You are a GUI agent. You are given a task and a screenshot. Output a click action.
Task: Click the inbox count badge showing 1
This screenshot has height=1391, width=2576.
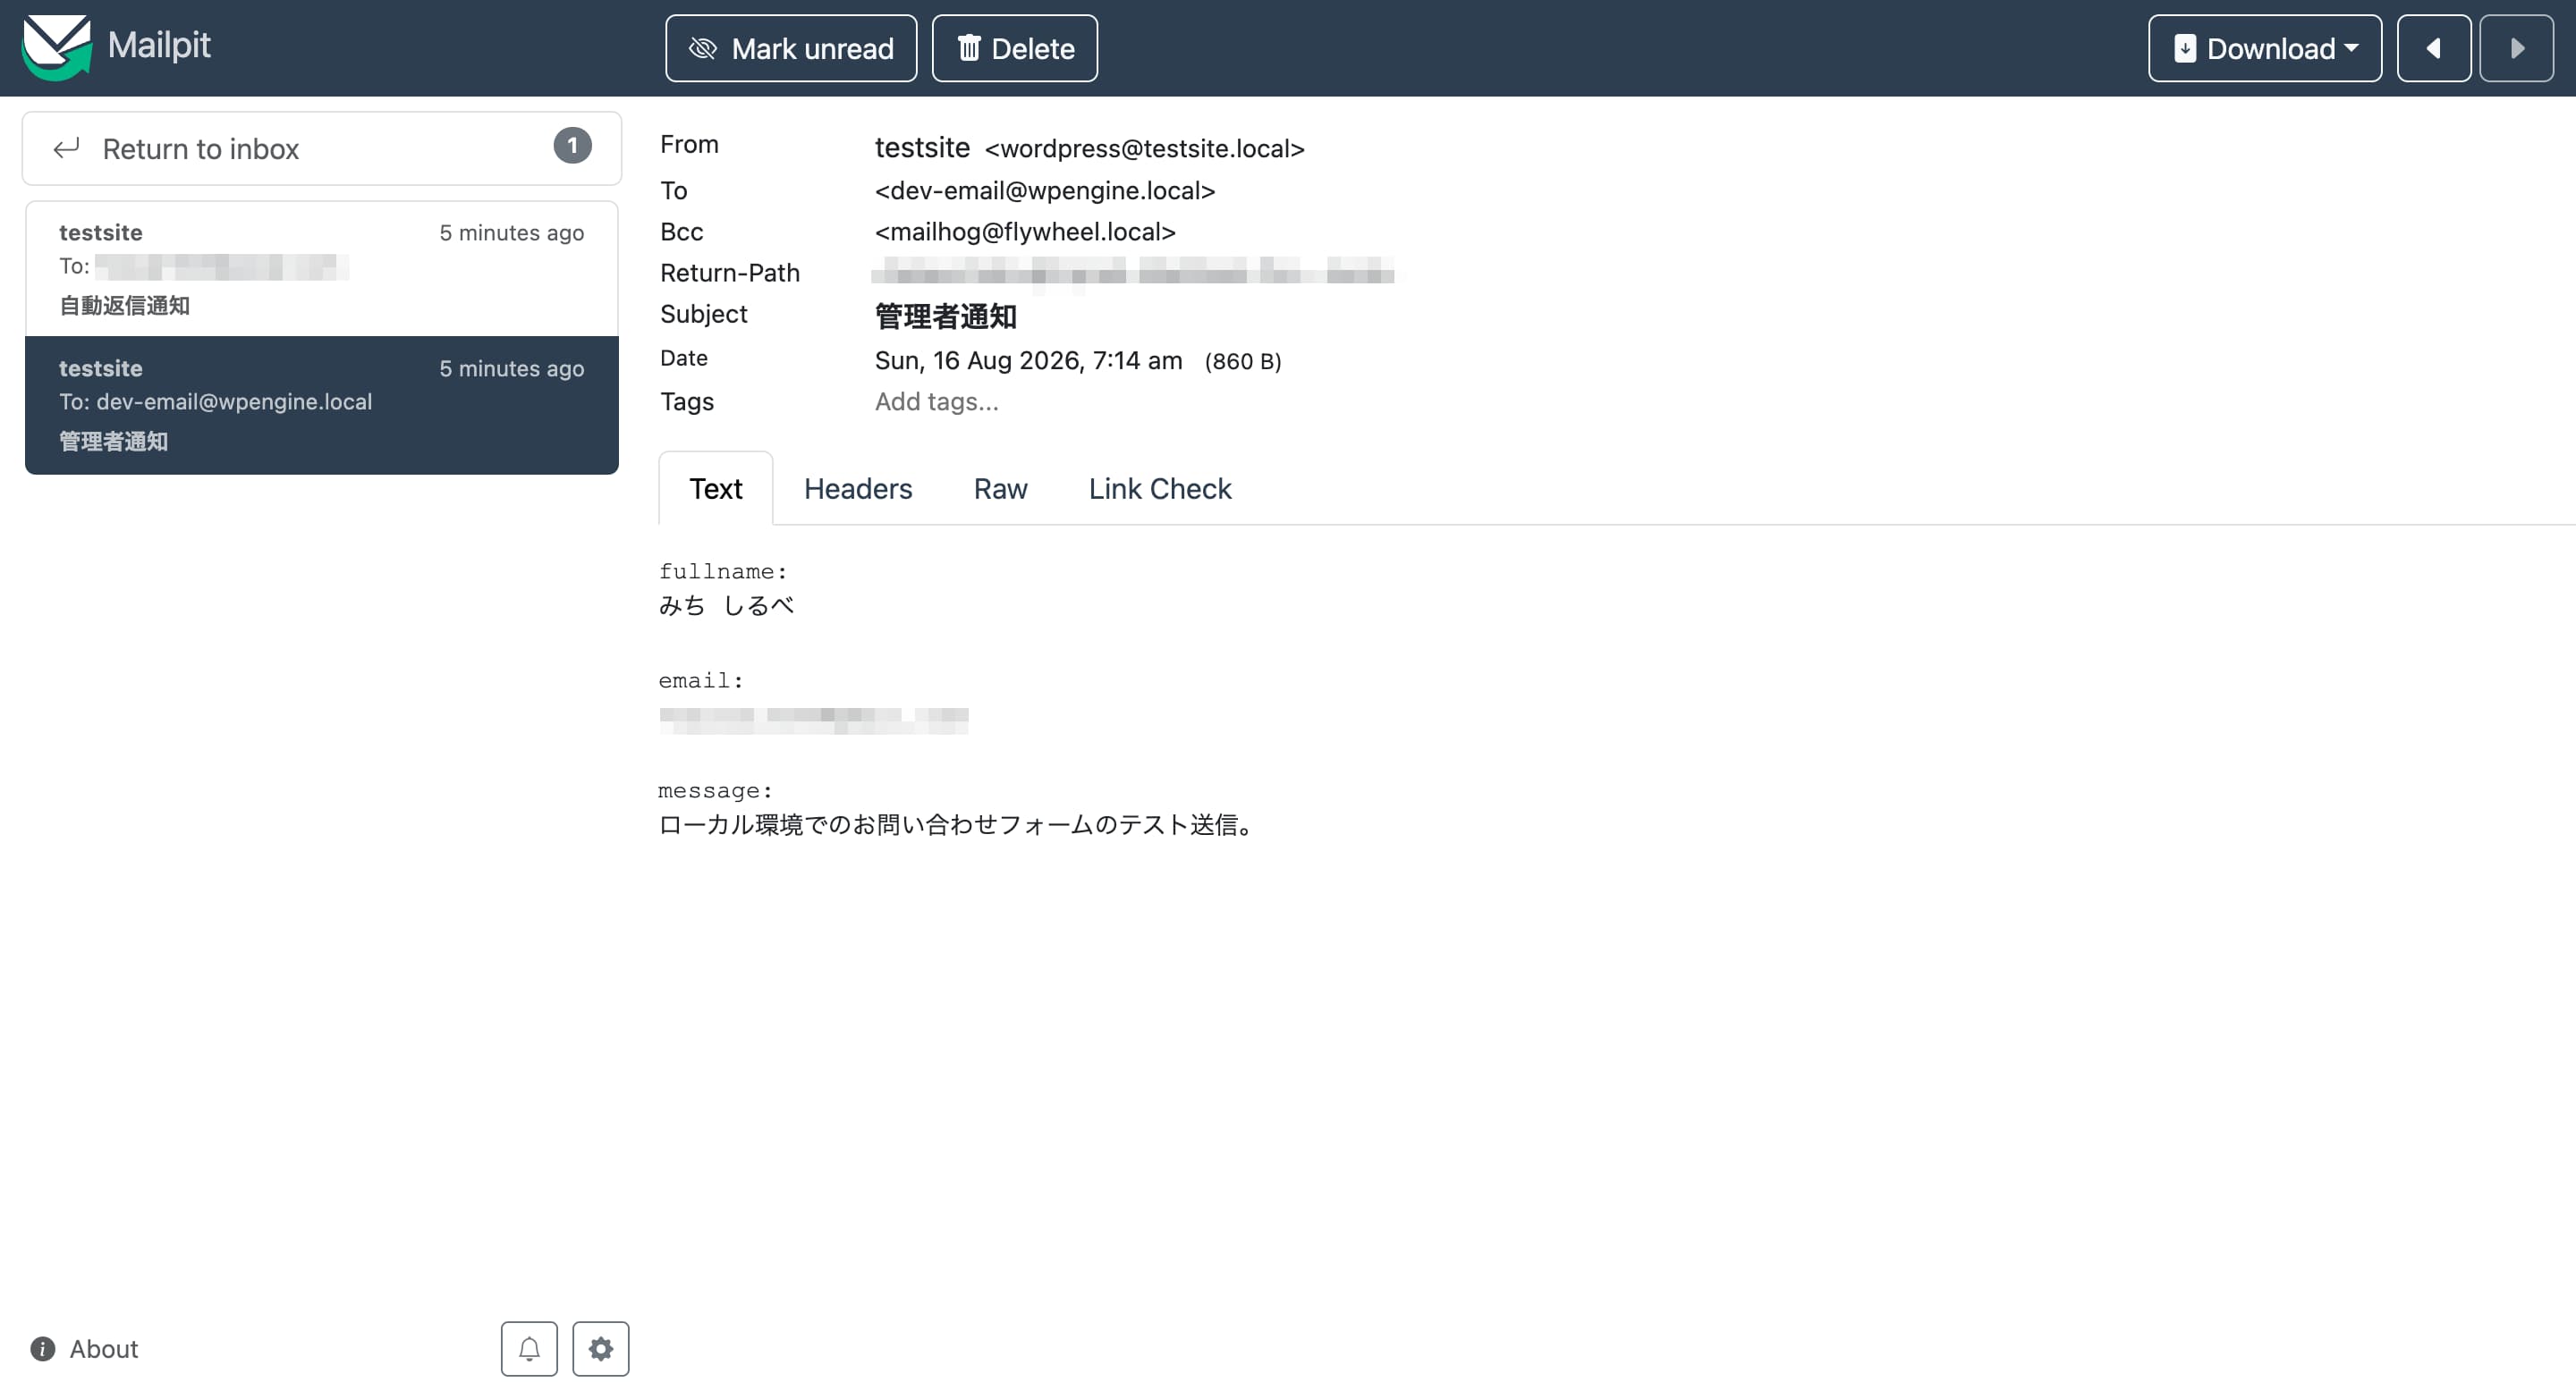[572, 146]
